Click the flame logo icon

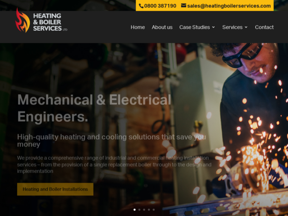23,20
